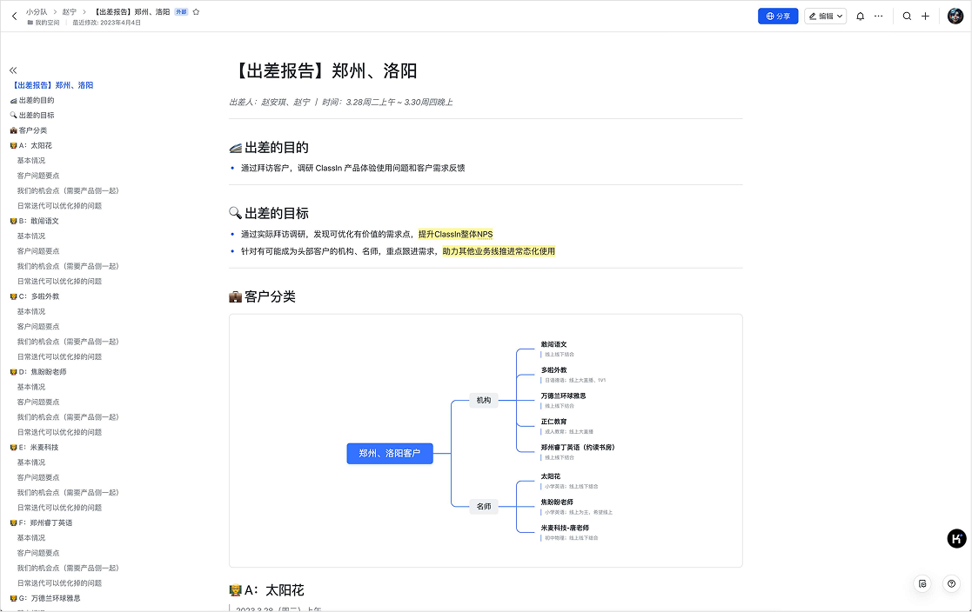Jump to E: 米麦科技 in outline
Screen dimensions: 972x612
coord(34,447)
